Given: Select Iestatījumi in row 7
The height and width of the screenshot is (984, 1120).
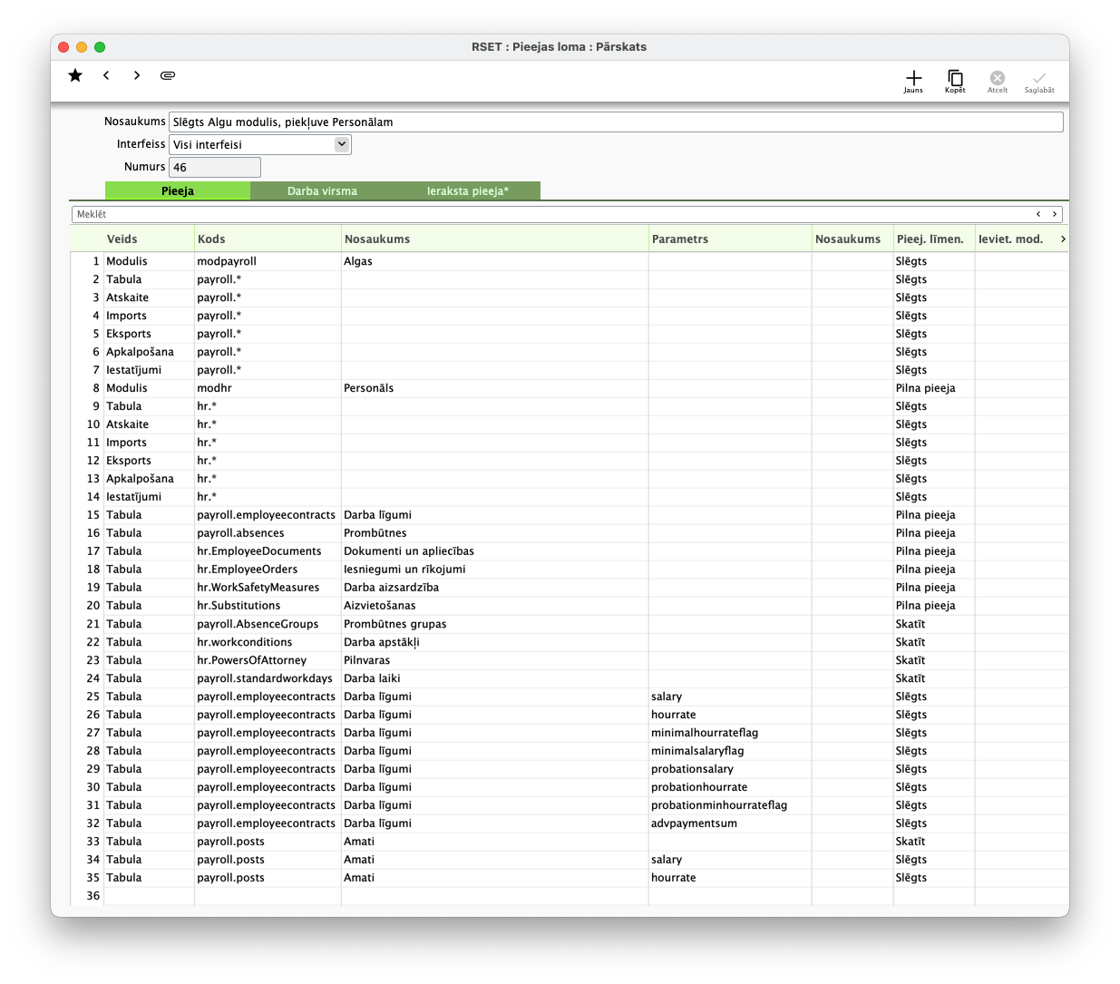Looking at the screenshot, I should click(149, 370).
